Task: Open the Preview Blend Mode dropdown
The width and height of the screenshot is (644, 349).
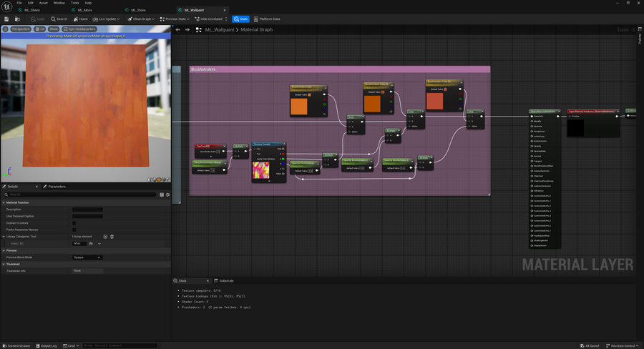Action: click(87, 257)
